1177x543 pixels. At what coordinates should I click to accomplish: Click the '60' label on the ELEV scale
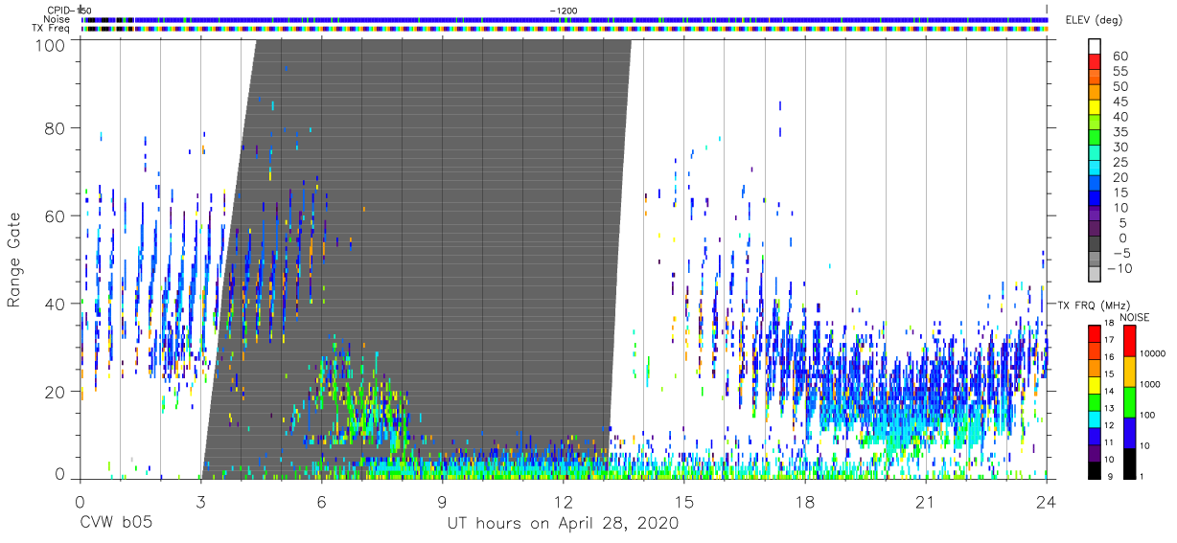point(1119,57)
